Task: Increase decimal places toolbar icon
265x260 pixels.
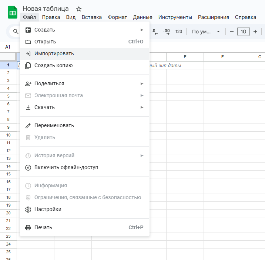Action: point(167,32)
